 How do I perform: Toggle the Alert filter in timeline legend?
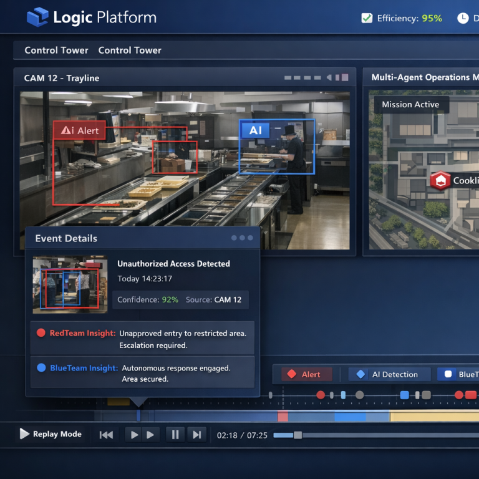click(x=306, y=374)
